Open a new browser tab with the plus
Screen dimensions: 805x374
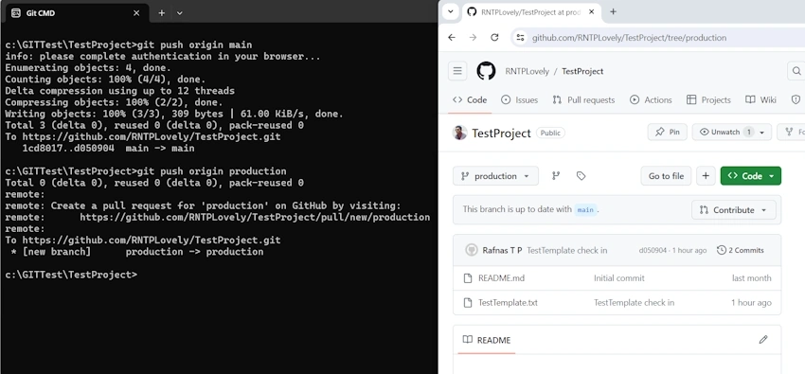coord(613,11)
